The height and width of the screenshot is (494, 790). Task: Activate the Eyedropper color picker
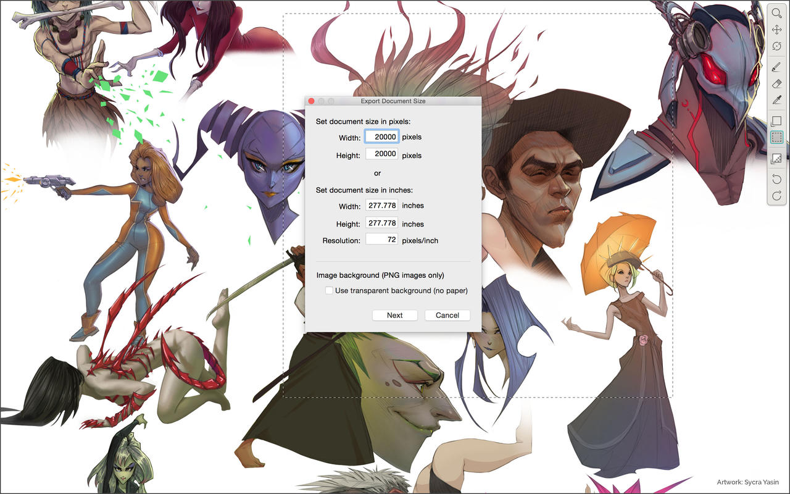776,100
